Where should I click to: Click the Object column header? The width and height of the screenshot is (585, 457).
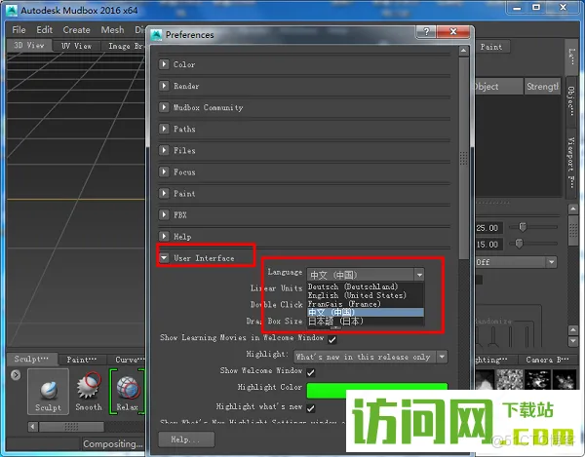(x=497, y=87)
